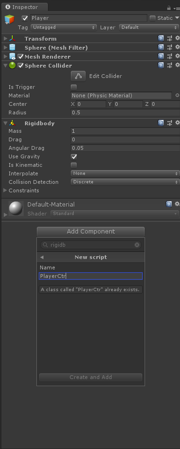Toggle the Inspector lock icon
The image size is (180, 449).
coord(169,8)
